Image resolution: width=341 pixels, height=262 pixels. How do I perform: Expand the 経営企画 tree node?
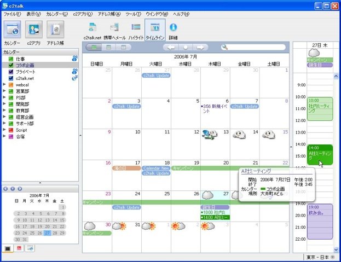[4, 117]
